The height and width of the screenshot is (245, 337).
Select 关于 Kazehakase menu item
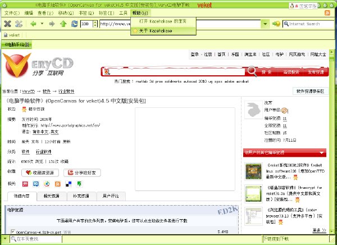point(163,31)
